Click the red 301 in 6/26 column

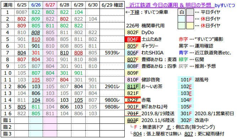click(x=36, y=53)
